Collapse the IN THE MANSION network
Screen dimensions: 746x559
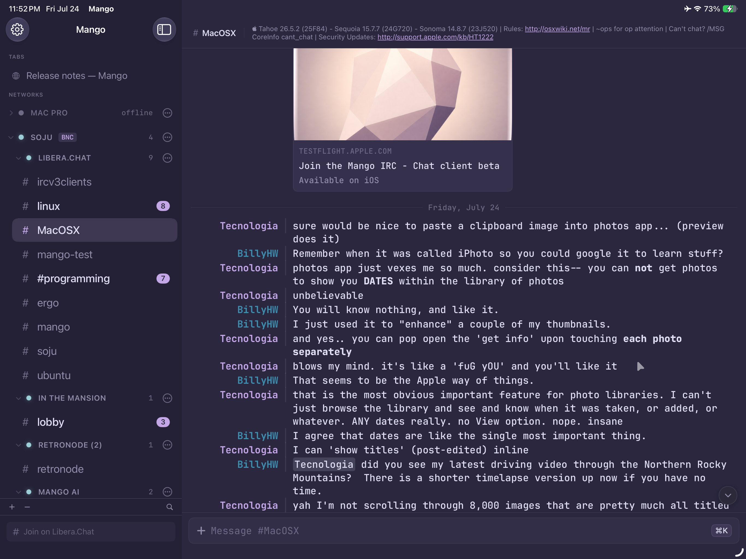point(19,398)
